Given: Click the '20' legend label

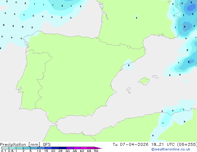Looking at the screenshot, I should pos(53,151).
